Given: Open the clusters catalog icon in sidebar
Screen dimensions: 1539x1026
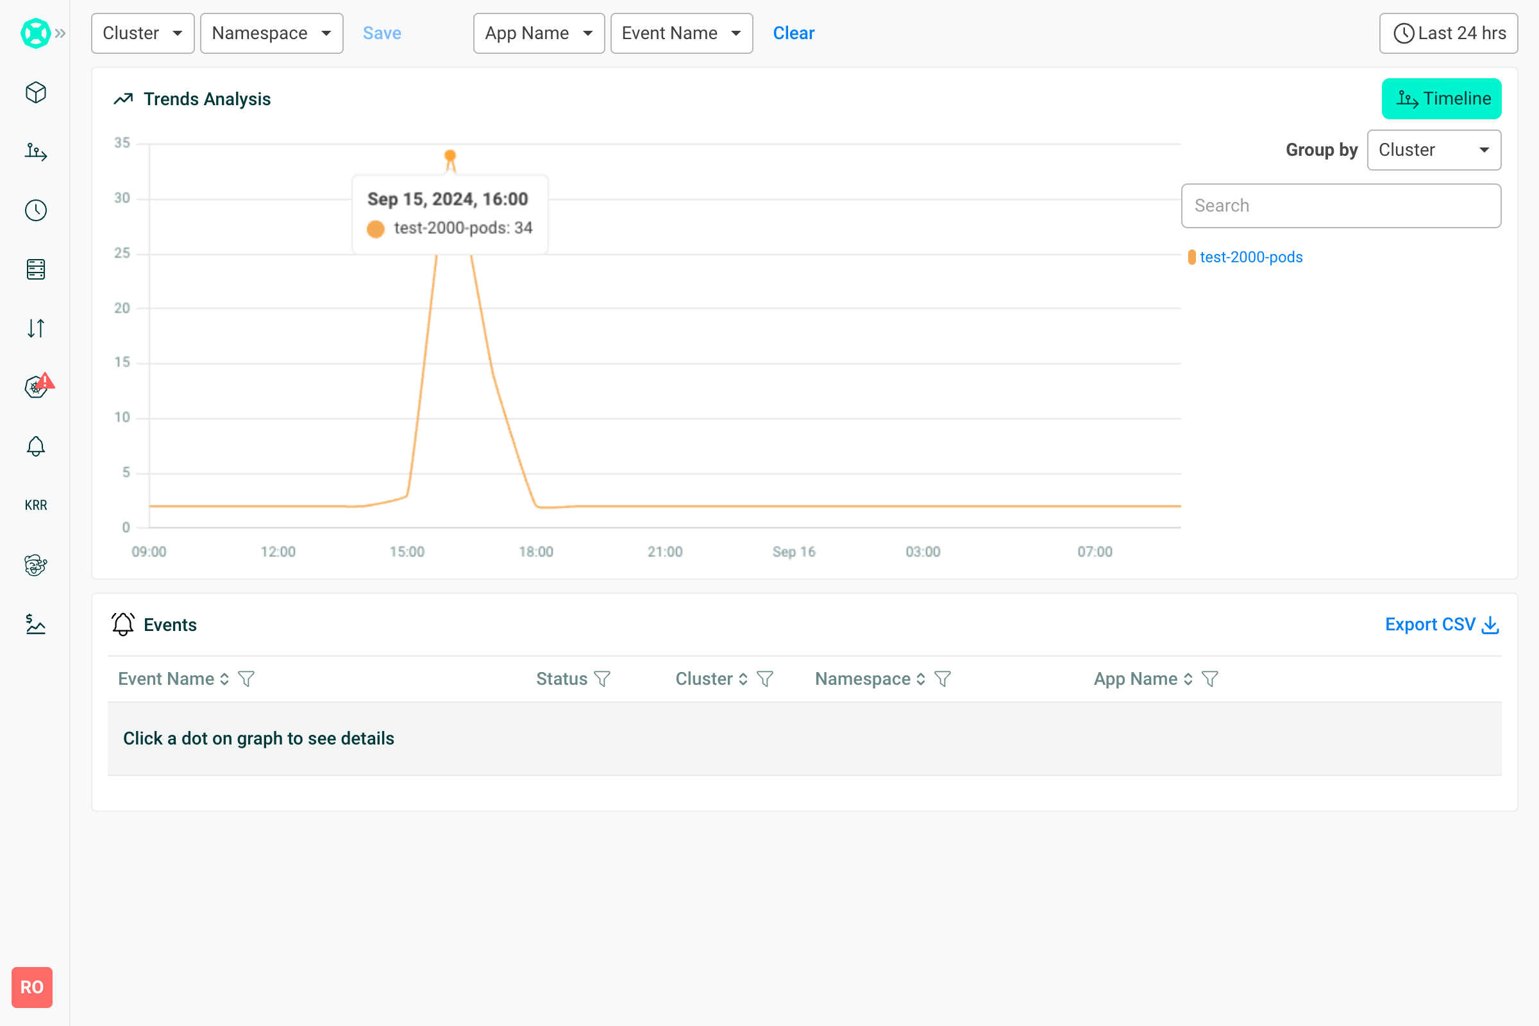Looking at the screenshot, I should click(x=35, y=269).
